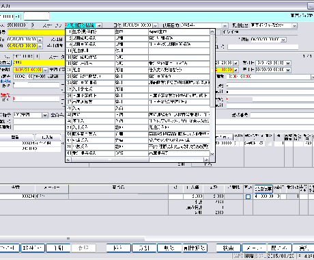Open the rightmost combo box in the top field row
Viewport: 314px width, 260px height.
click(x=294, y=25)
